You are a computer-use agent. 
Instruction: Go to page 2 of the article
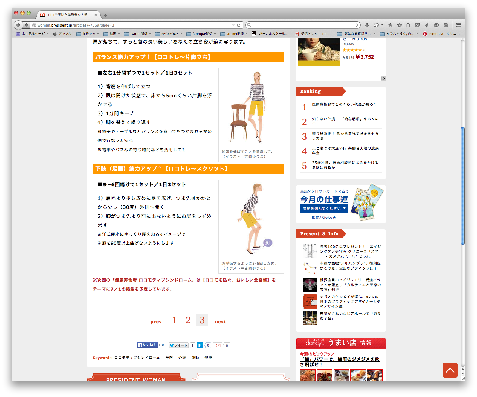[188, 320]
